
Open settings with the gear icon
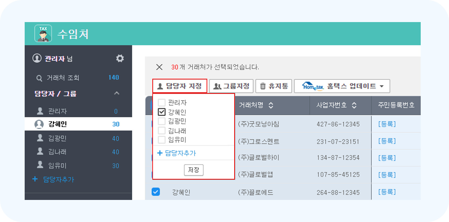point(120,59)
